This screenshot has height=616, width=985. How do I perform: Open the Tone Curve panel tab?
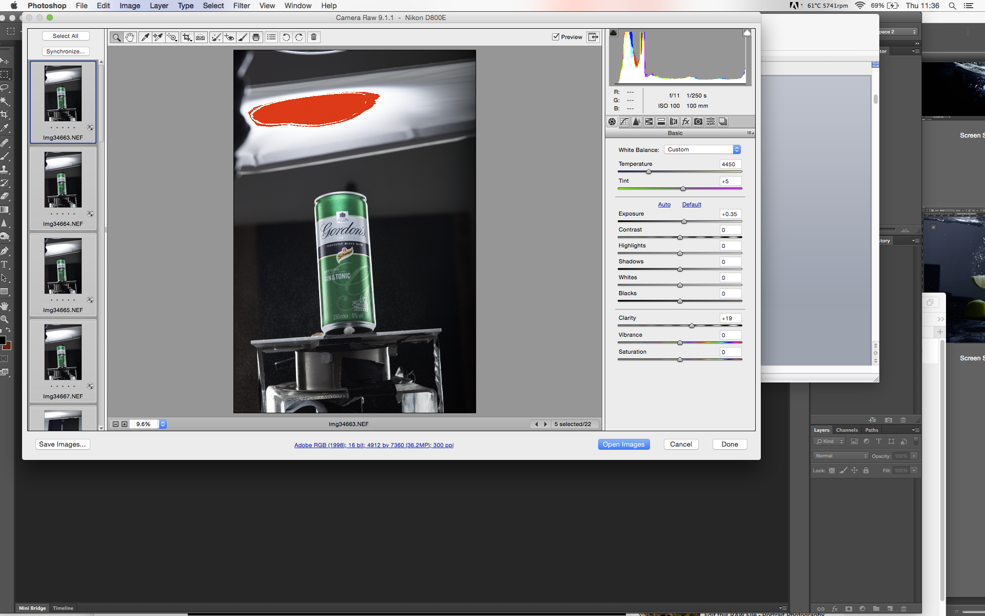click(624, 122)
